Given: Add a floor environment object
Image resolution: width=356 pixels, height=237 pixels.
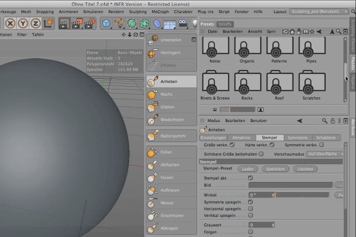Looking at the screenshot, I should (170, 24).
